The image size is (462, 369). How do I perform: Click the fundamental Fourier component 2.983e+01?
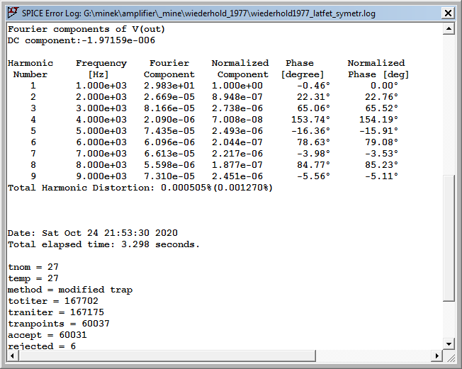coord(169,86)
